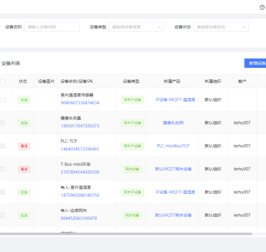Click the 客户 column header

coord(242,81)
